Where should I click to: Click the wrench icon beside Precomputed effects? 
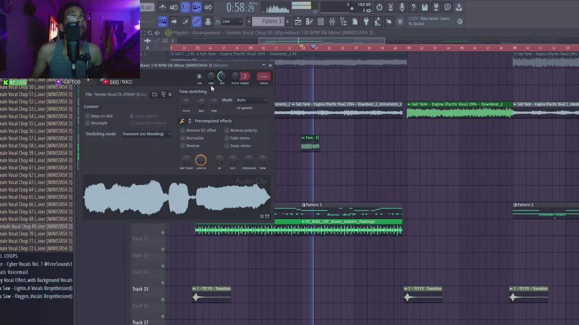[182, 121]
